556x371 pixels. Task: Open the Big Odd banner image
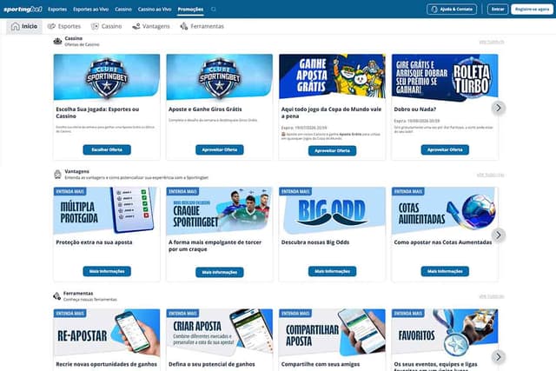click(332, 210)
